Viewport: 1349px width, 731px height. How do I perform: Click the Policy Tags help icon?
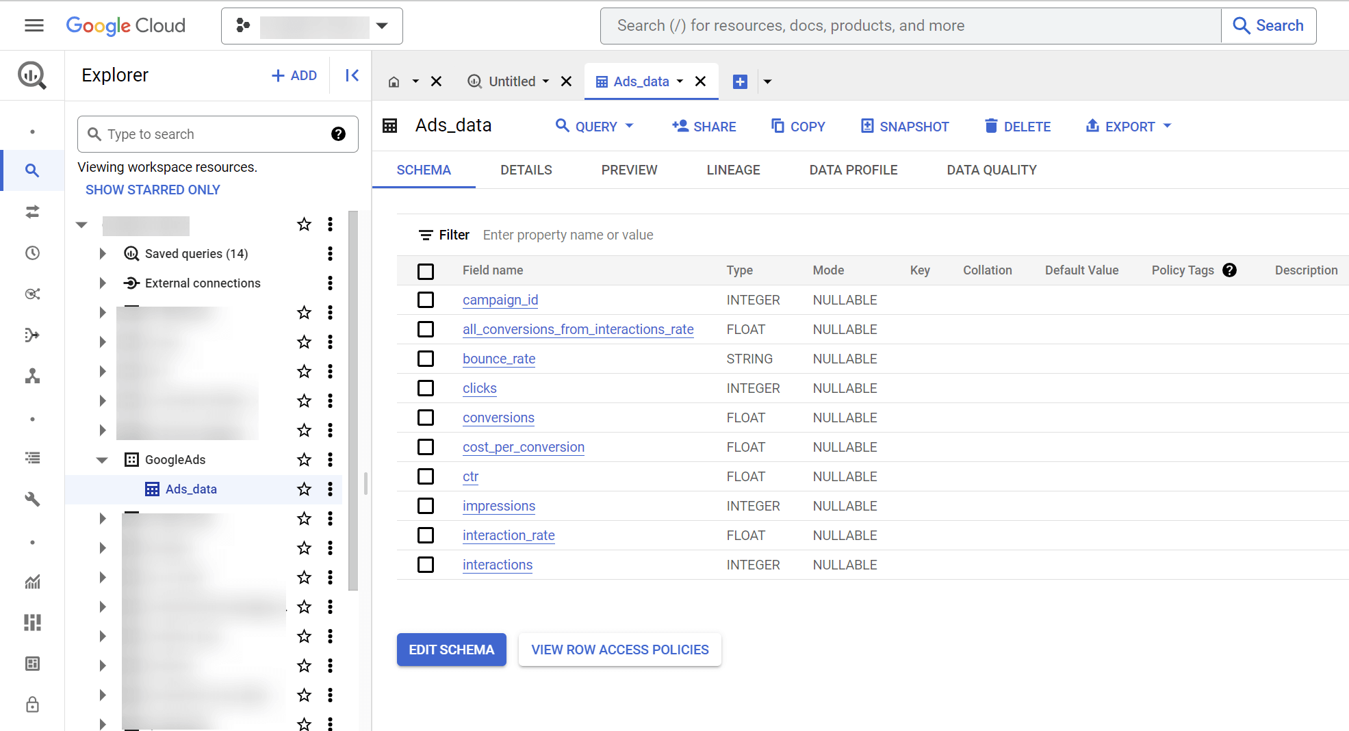[1229, 270]
